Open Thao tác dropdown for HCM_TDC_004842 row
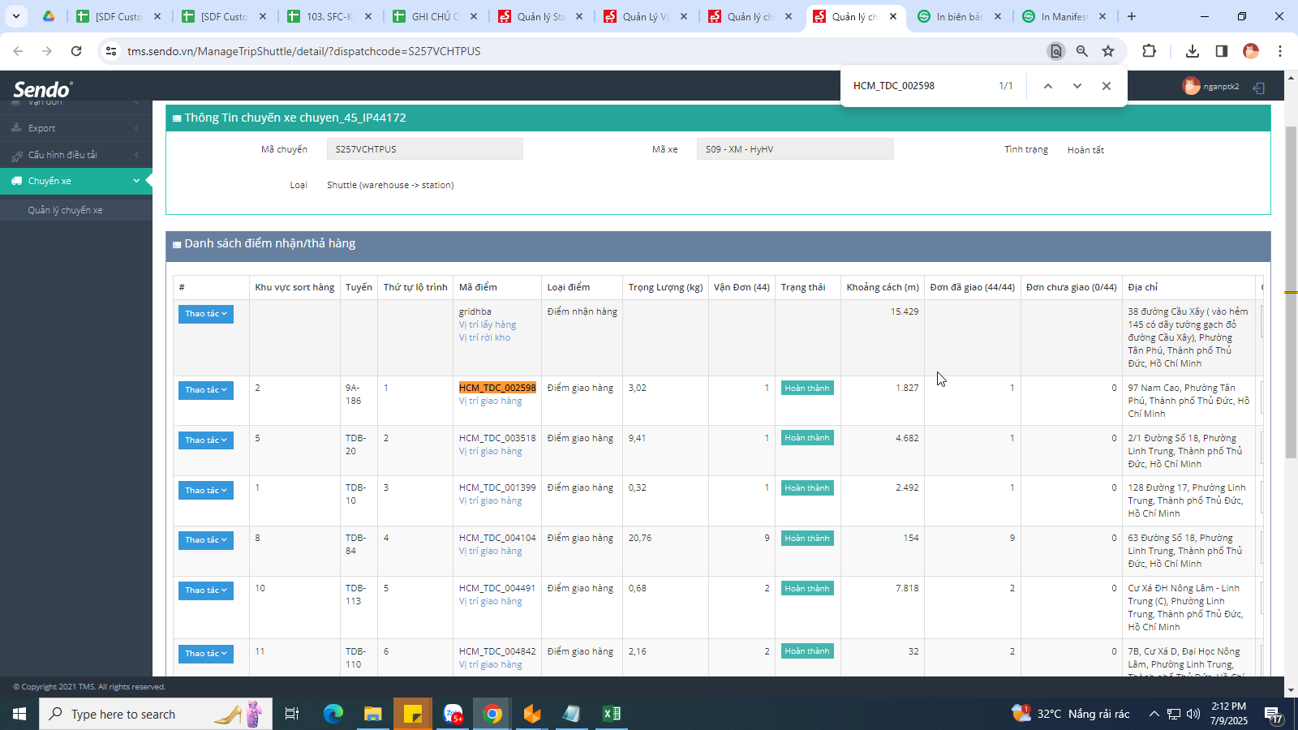 pos(206,654)
